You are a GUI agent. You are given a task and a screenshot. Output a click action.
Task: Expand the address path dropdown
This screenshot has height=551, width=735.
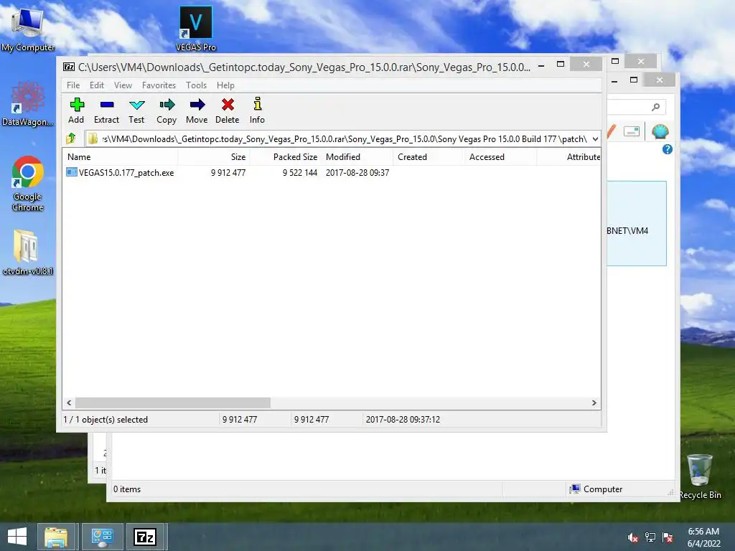(x=595, y=138)
